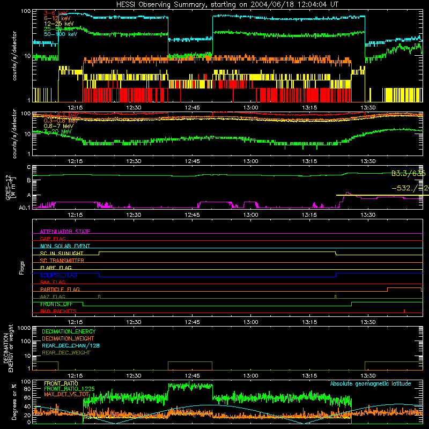Click the HESSI Observing Summary title text
429x429 pixels.
227,5
